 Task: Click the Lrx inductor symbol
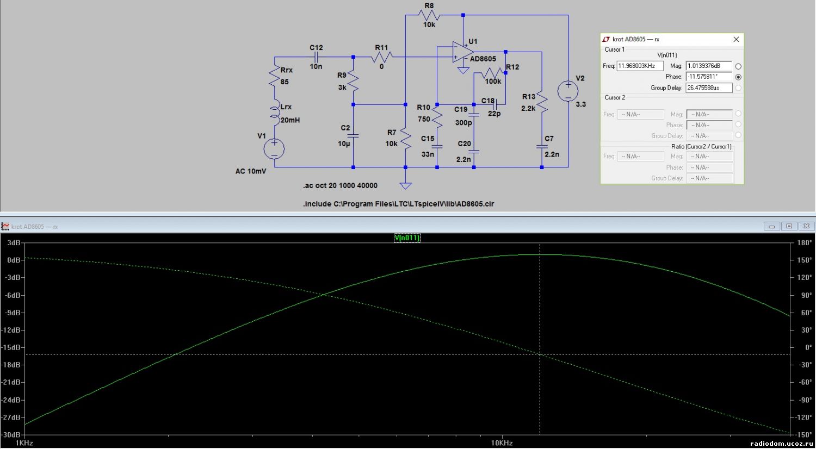click(x=275, y=113)
